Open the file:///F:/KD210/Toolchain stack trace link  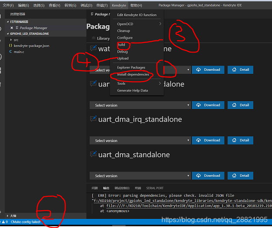pyautogui.click(x=189, y=206)
